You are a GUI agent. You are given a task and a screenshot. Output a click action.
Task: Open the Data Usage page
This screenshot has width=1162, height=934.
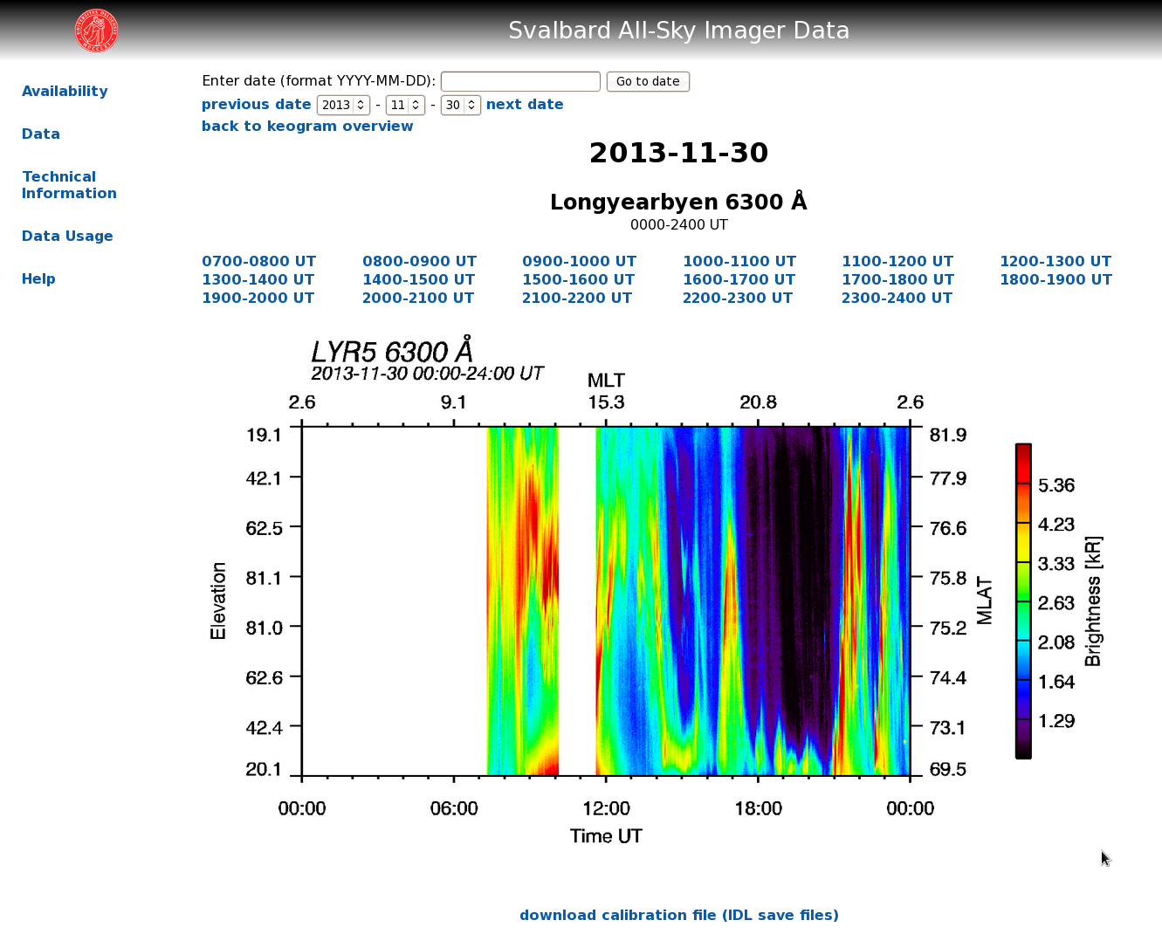click(67, 236)
